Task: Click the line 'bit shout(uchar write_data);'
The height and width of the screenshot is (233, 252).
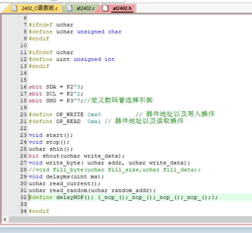Action: (77, 156)
